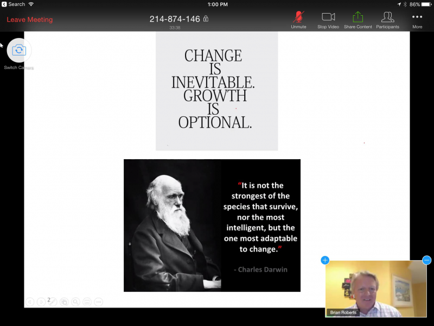Activate the slideshow zoom magnifier
Viewport: 434px width, 326px height.
[75, 302]
